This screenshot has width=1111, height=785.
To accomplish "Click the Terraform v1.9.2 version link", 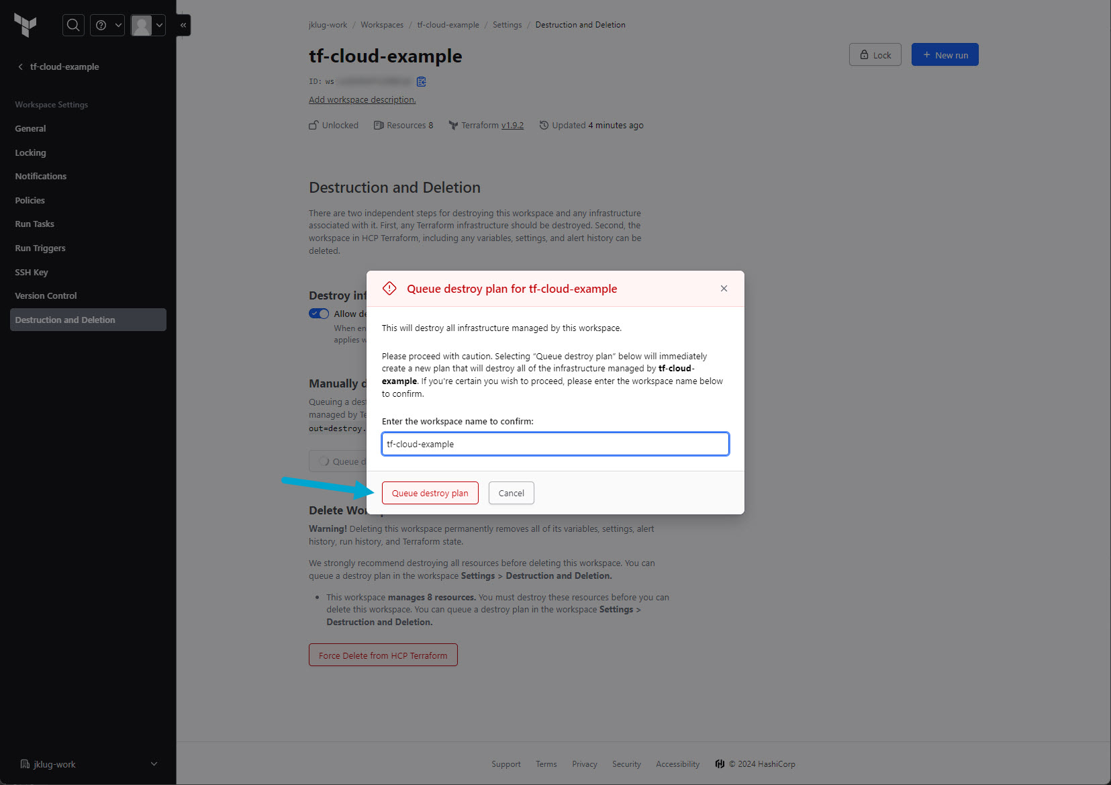I will (512, 126).
